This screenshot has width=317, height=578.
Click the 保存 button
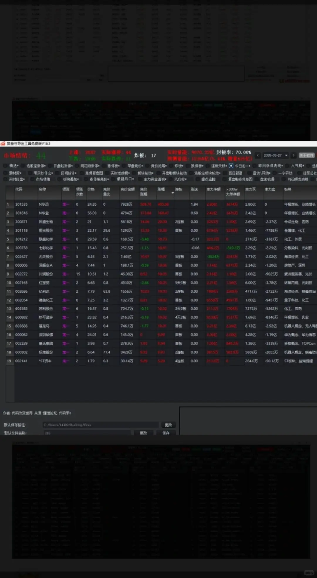click(166, 433)
